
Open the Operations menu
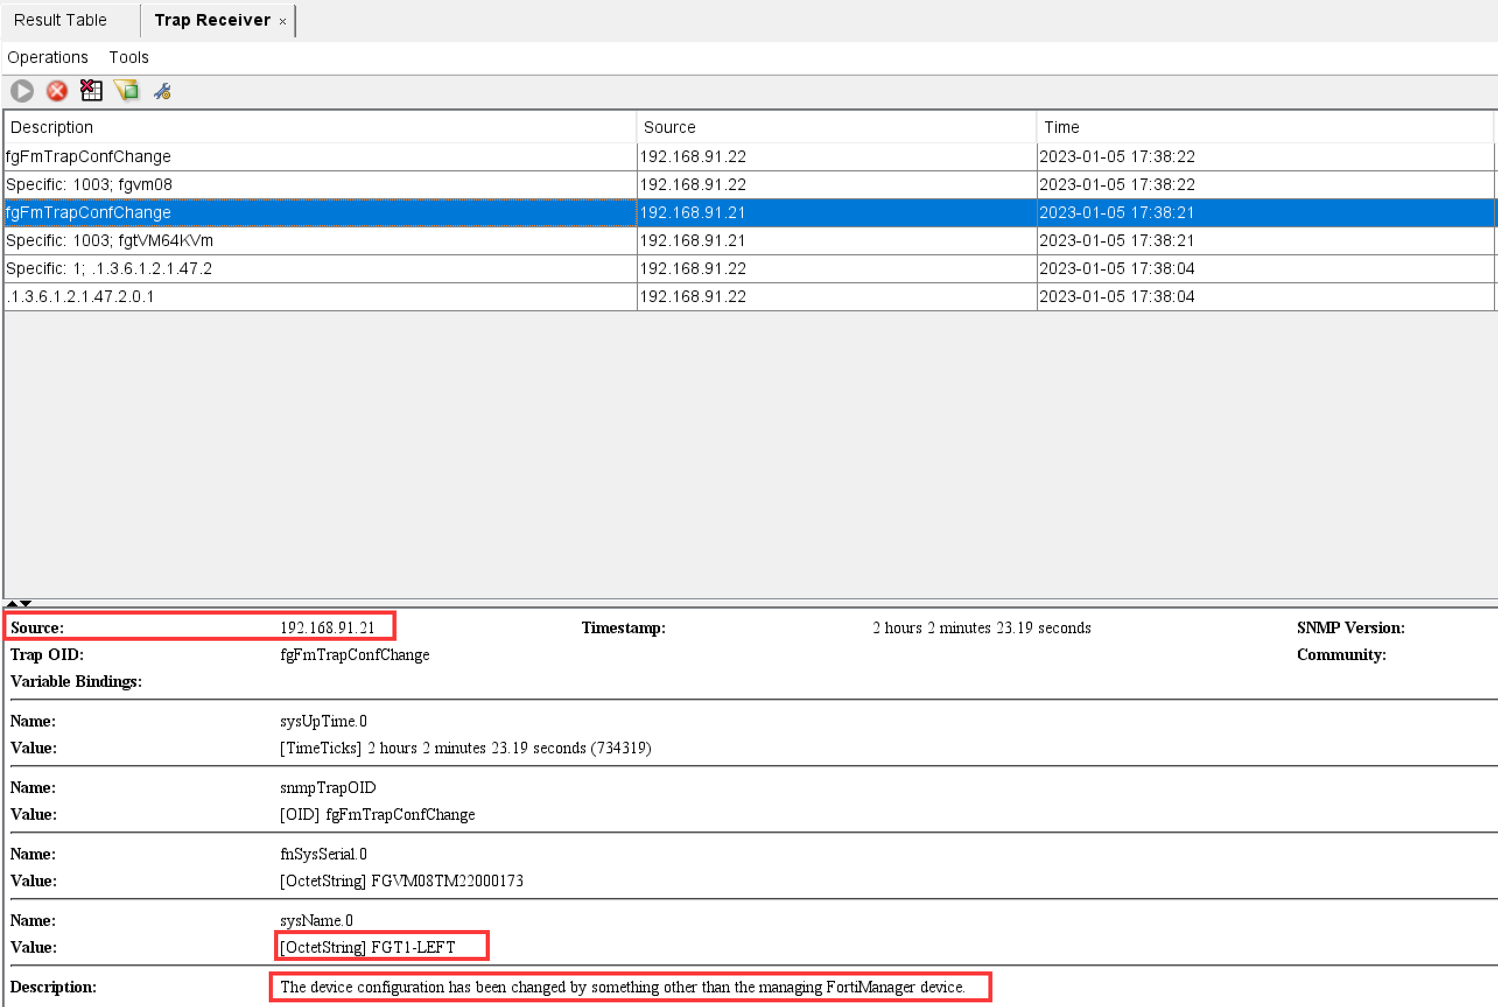tap(47, 57)
